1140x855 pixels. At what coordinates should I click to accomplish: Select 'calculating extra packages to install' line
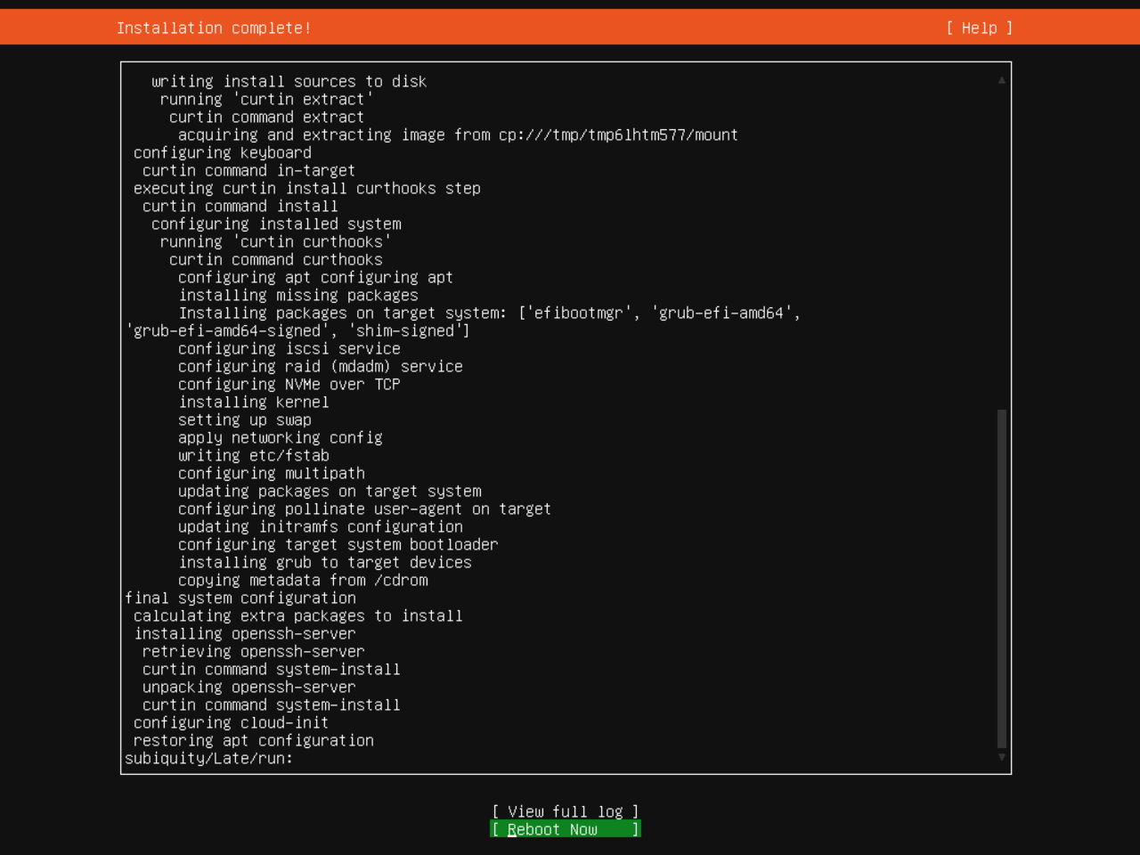[x=298, y=615]
